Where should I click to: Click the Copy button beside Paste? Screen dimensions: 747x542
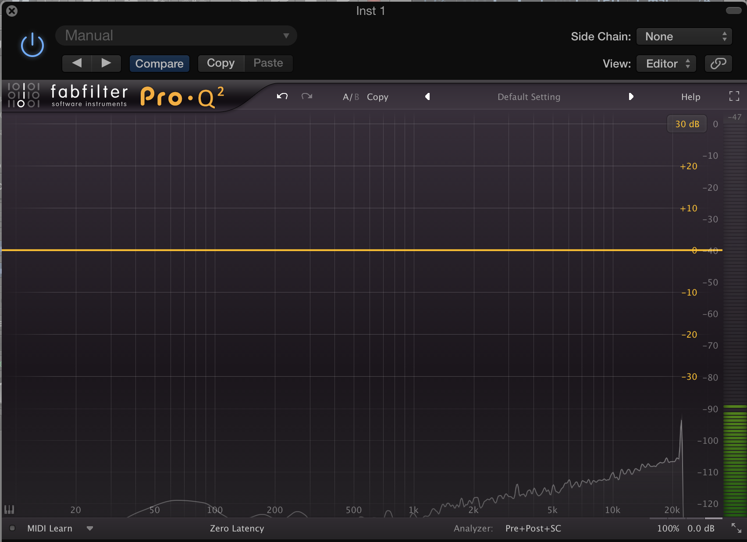(221, 63)
